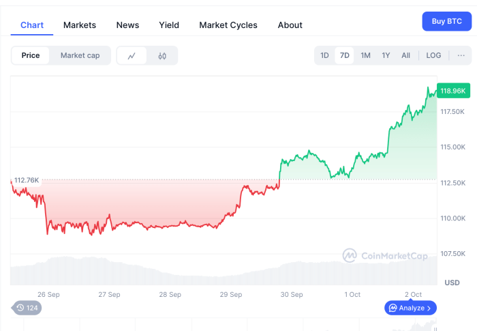This screenshot has width=477, height=331.
Task: Open the Markets tab
Action: coord(80,25)
